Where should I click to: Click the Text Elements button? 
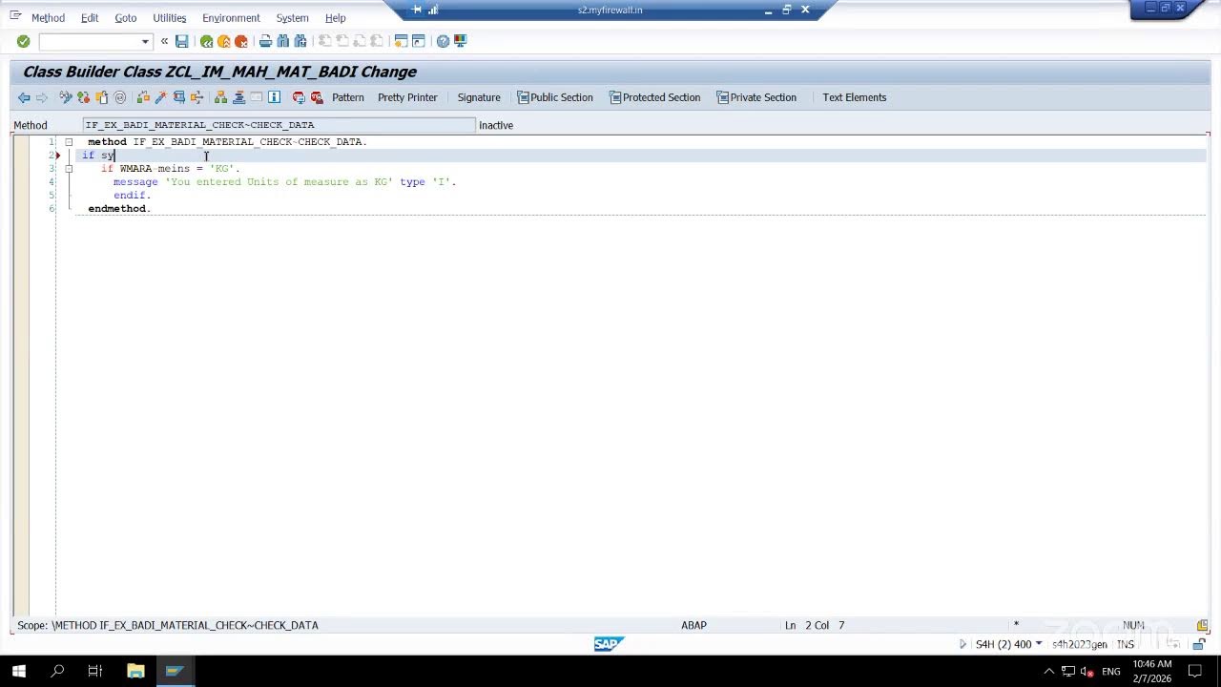[x=855, y=97]
